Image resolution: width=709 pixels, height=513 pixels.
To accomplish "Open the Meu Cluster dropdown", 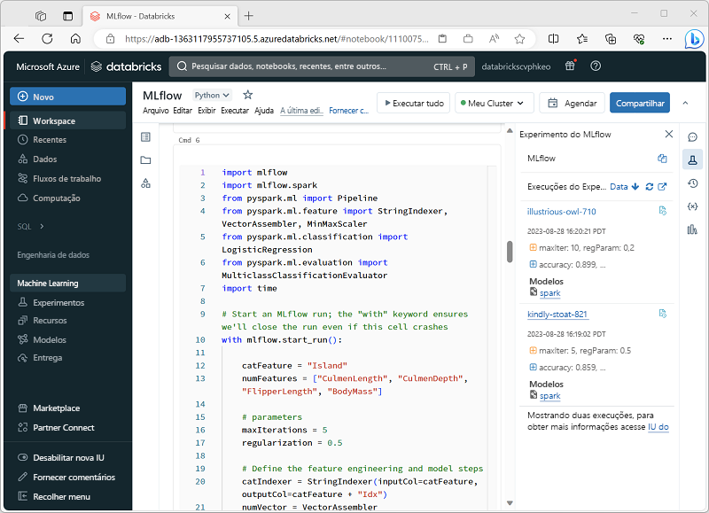I will click(495, 103).
